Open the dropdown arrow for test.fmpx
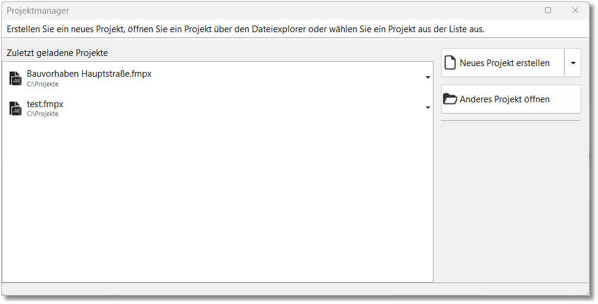The width and height of the screenshot is (598, 304). point(428,108)
